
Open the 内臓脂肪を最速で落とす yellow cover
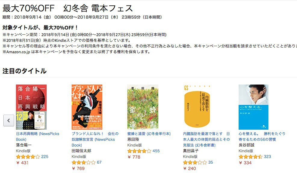tap(197, 107)
